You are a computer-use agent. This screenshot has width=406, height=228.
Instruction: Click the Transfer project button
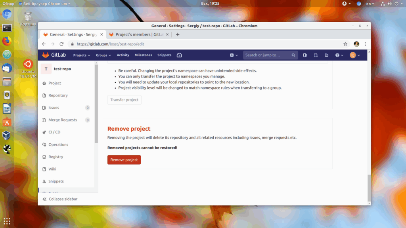click(124, 100)
